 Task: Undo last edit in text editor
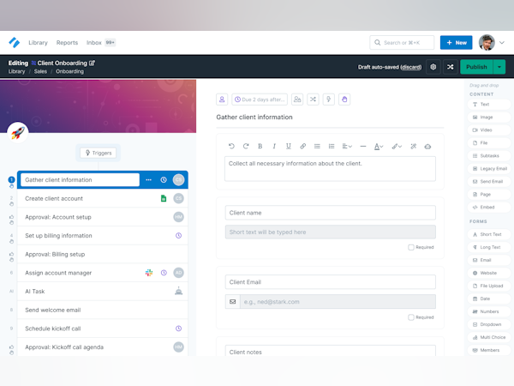(x=231, y=146)
